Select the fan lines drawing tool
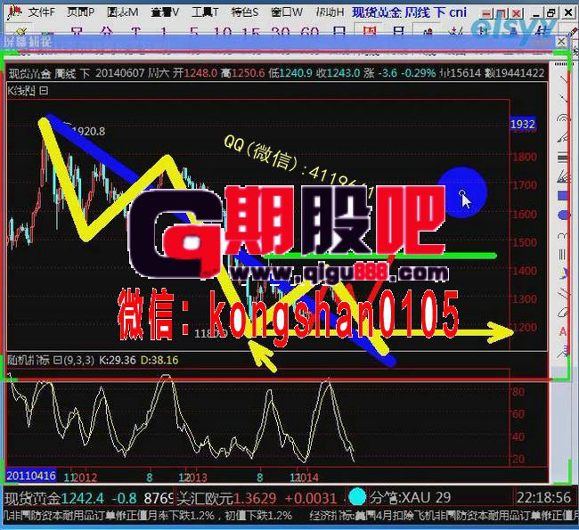579x530 pixels. click(564, 176)
